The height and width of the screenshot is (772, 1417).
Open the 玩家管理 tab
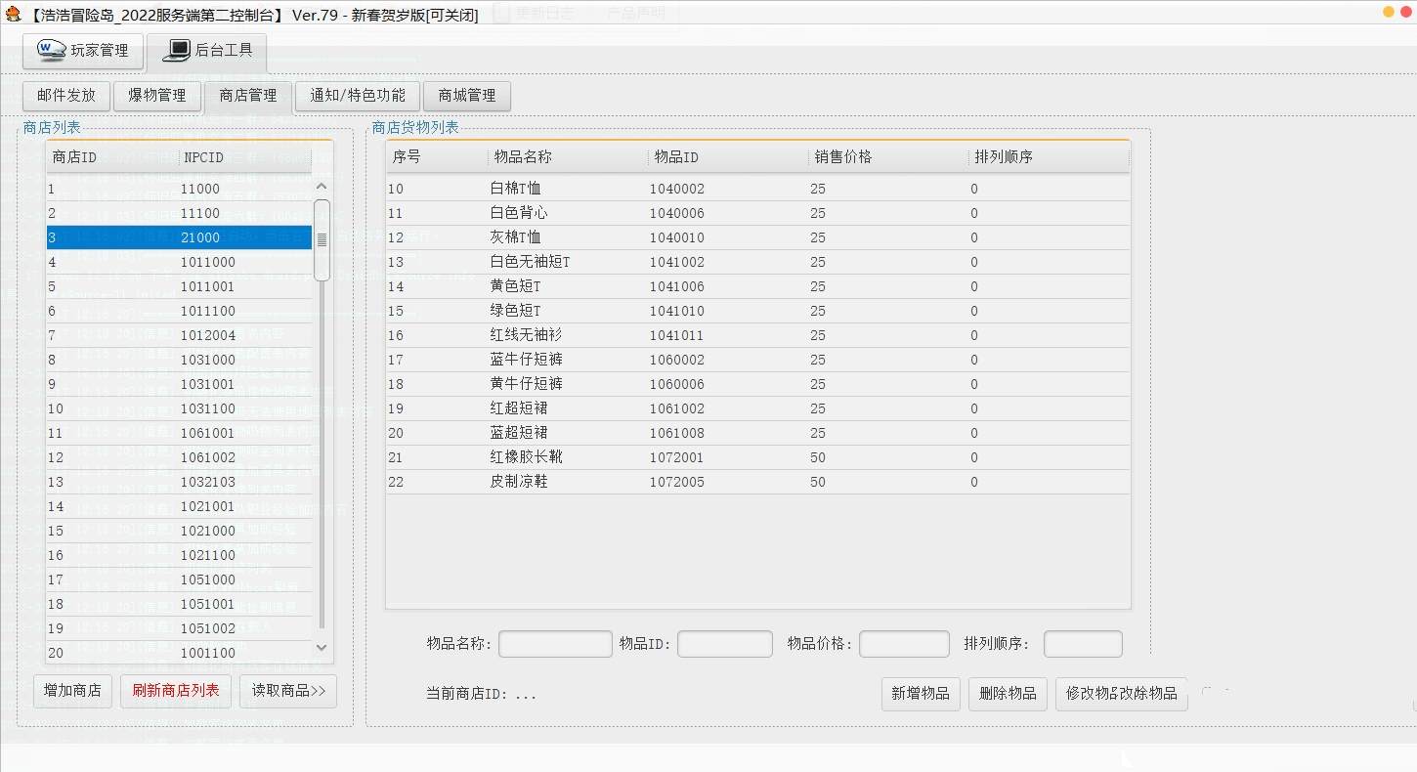pyautogui.click(x=83, y=51)
